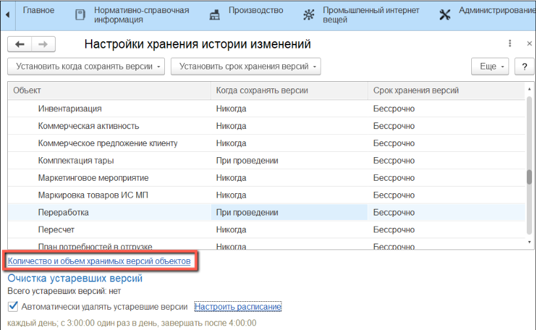The image size is (536, 330).
Task: Sort by the Когда сохранять версии column header
Action: [262, 90]
